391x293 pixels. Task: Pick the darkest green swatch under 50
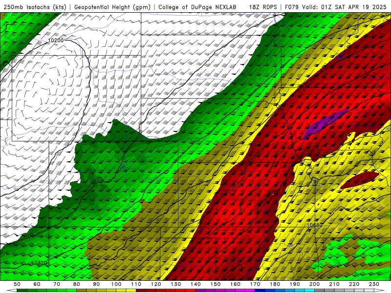tap(22, 290)
